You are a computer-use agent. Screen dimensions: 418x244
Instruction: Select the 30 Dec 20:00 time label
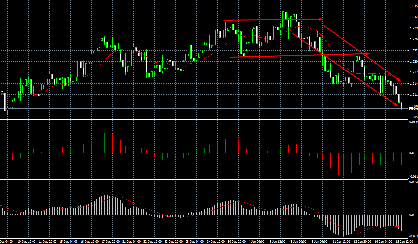[236, 242]
